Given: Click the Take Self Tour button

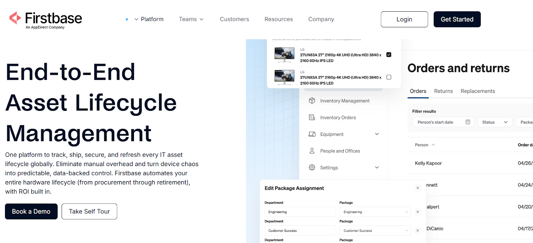Looking at the screenshot, I should 89,211.
